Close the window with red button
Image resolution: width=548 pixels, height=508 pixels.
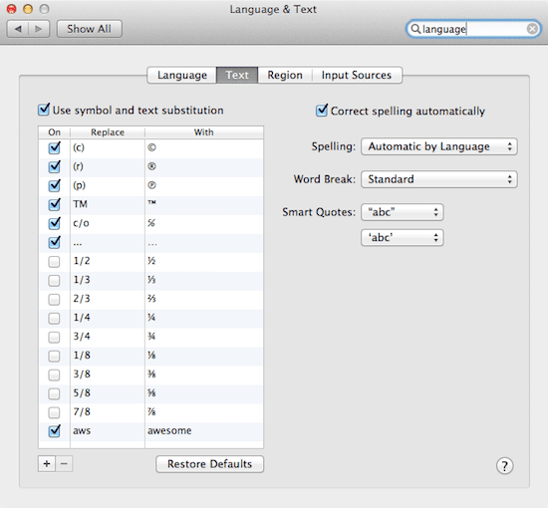pos(12,9)
